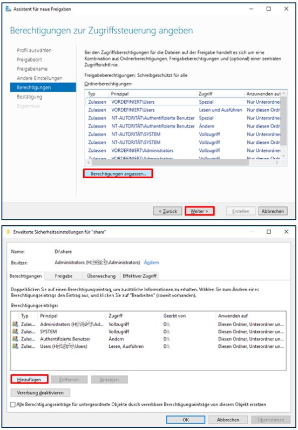Image resolution: width=298 pixels, height=430 pixels.
Task: Click the Typ column header in wizard
Action: [97, 94]
